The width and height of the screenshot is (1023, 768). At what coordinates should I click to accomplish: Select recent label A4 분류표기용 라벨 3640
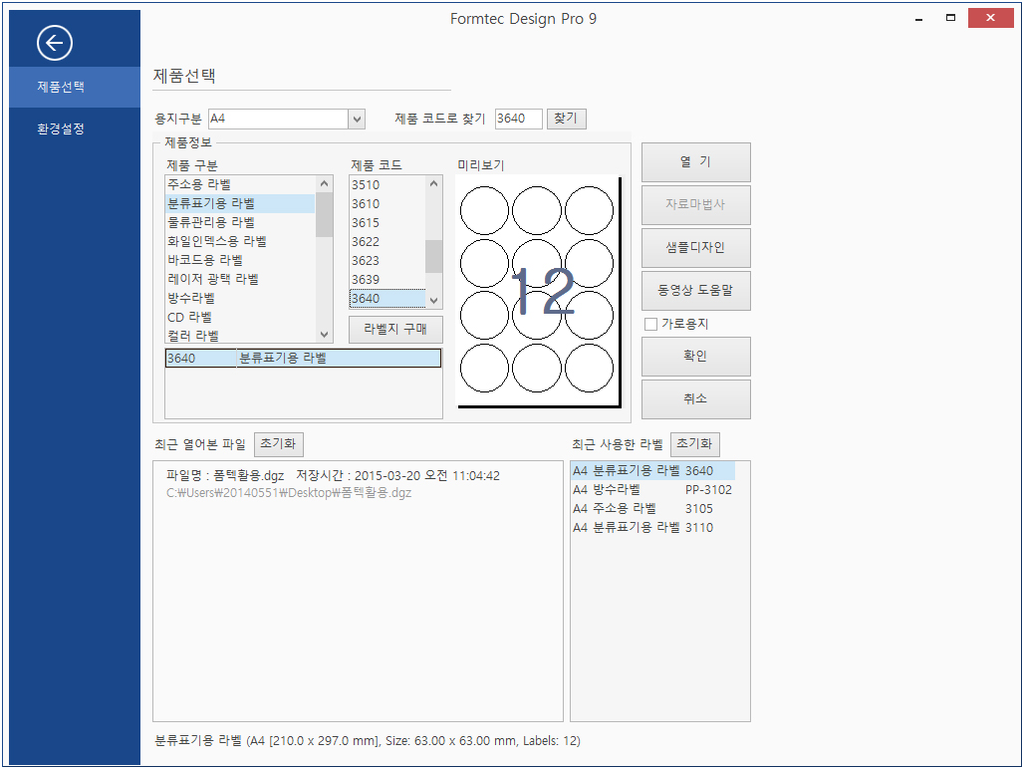pos(653,470)
